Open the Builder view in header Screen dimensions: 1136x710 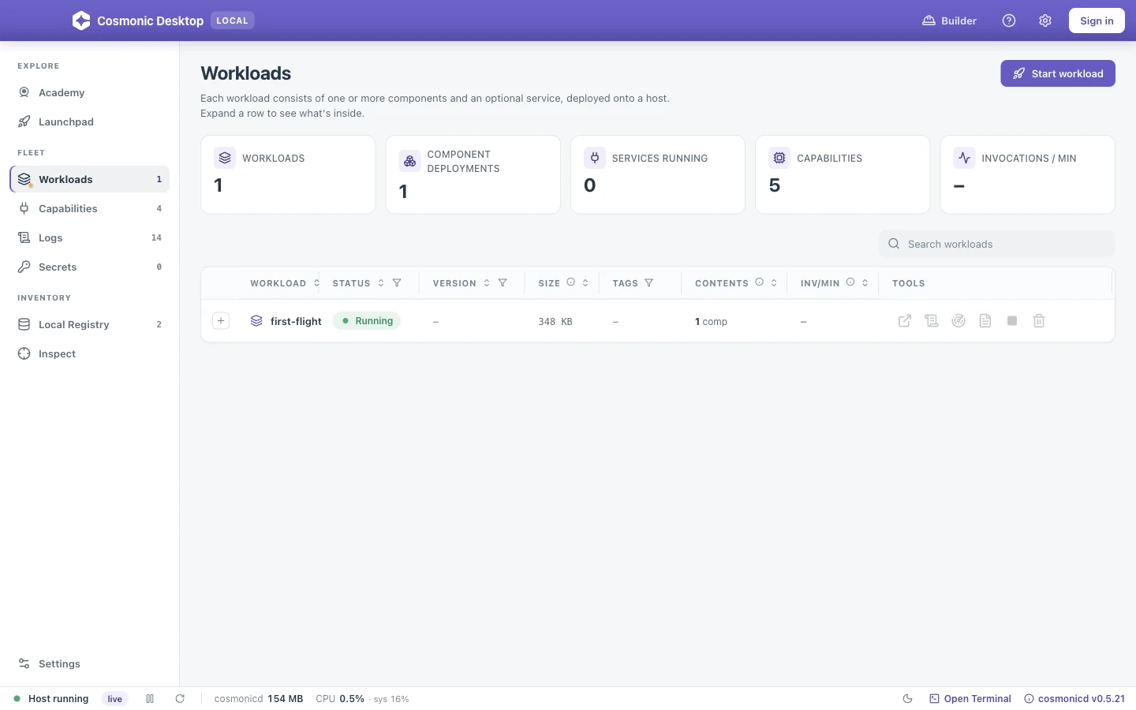click(x=950, y=21)
